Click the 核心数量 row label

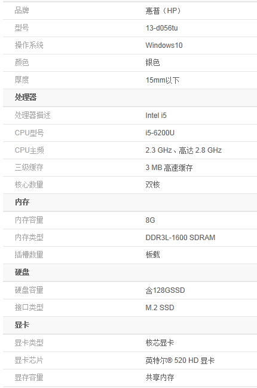(29, 184)
